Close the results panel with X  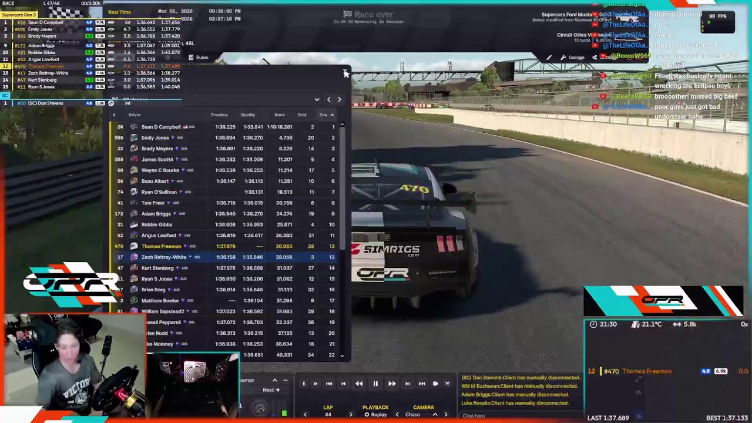click(345, 72)
